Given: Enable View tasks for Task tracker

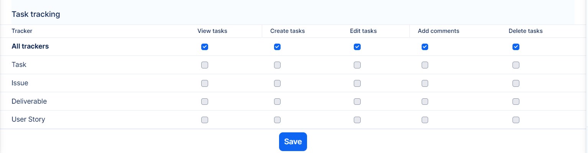Looking at the screenshot, I should click(x=205, y=65).
